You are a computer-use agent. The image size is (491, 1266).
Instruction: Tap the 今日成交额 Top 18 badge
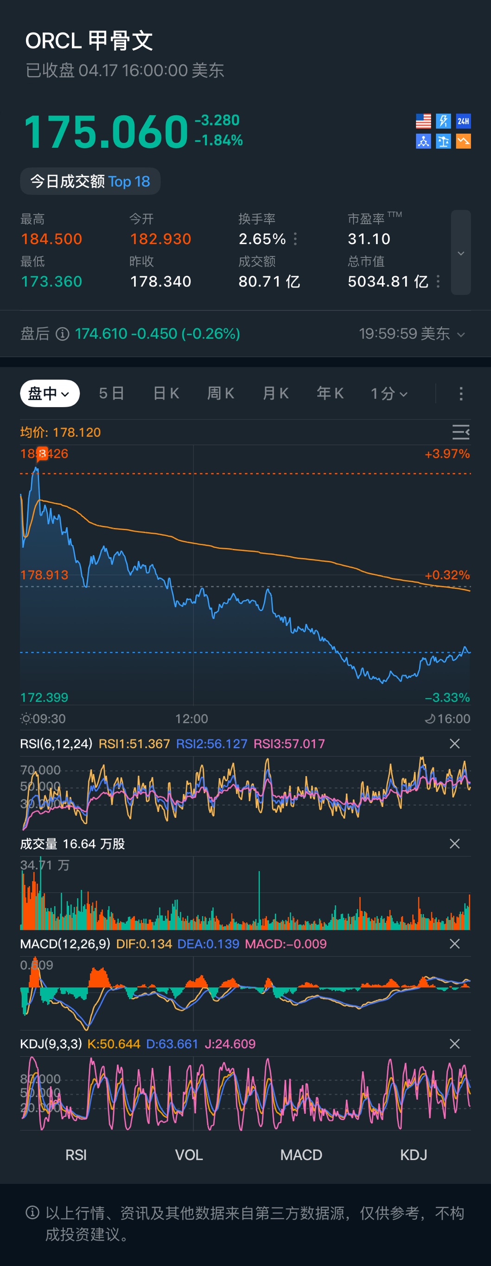90,182
